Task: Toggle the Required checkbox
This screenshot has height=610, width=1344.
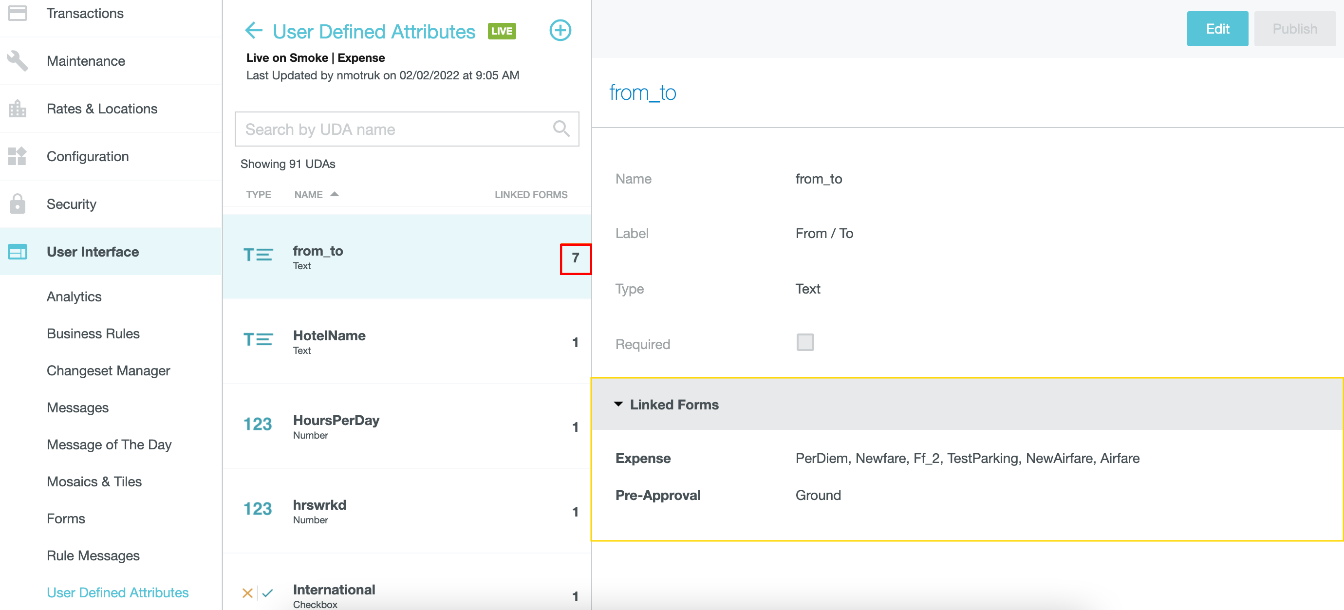Action: pyautogui.click(x=804, y=343)
